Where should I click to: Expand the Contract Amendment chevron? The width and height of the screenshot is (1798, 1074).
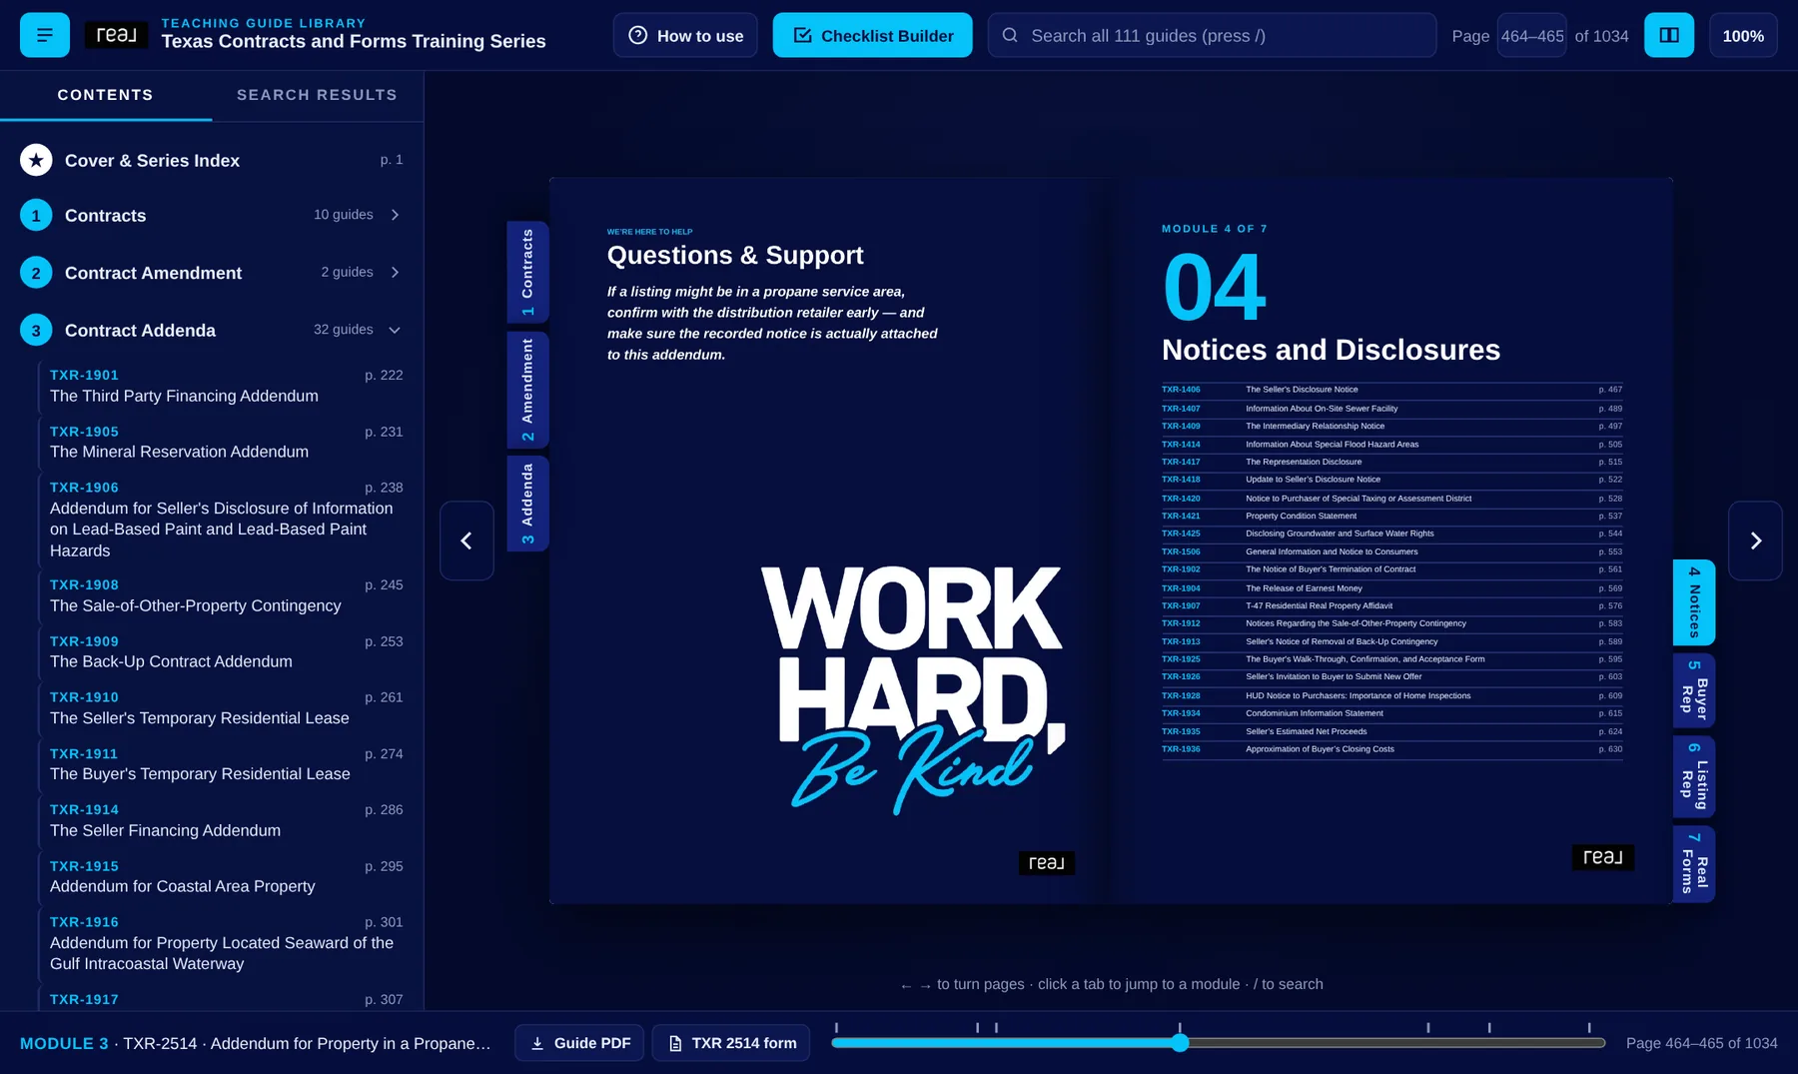pyautogui.click(x=396, y=272)
